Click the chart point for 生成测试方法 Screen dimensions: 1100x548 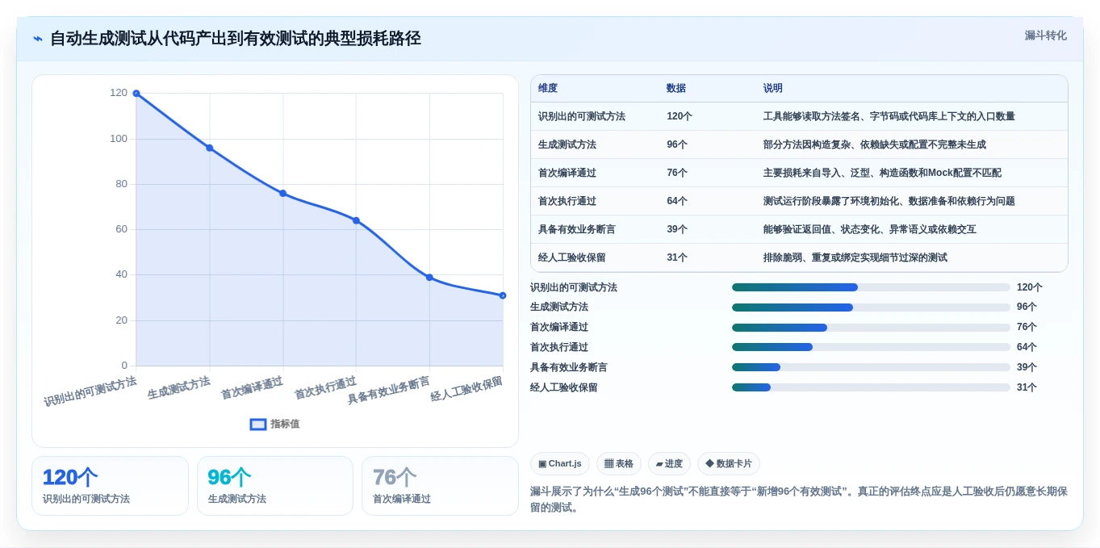[210, 148]
